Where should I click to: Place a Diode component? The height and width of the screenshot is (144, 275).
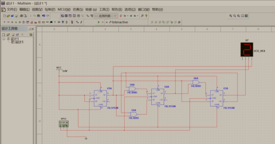pos(12,22)
